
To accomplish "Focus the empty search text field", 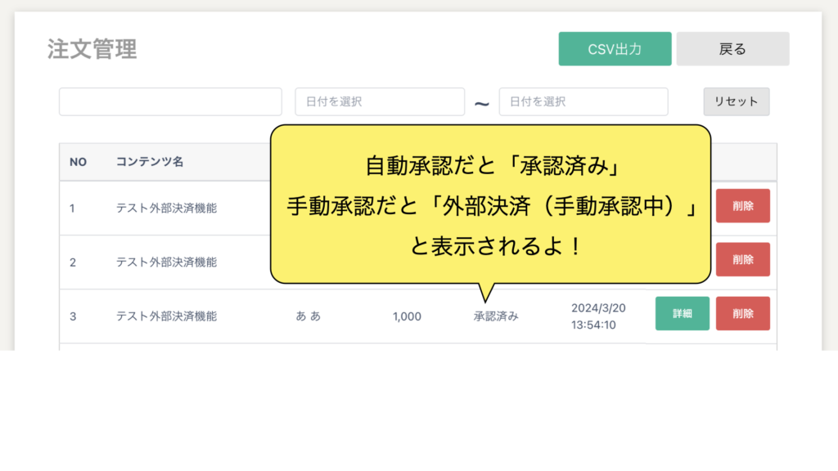I will pyautogui.click(x=170, y=102).
